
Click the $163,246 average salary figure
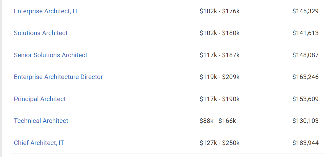(x=305, y=77)
